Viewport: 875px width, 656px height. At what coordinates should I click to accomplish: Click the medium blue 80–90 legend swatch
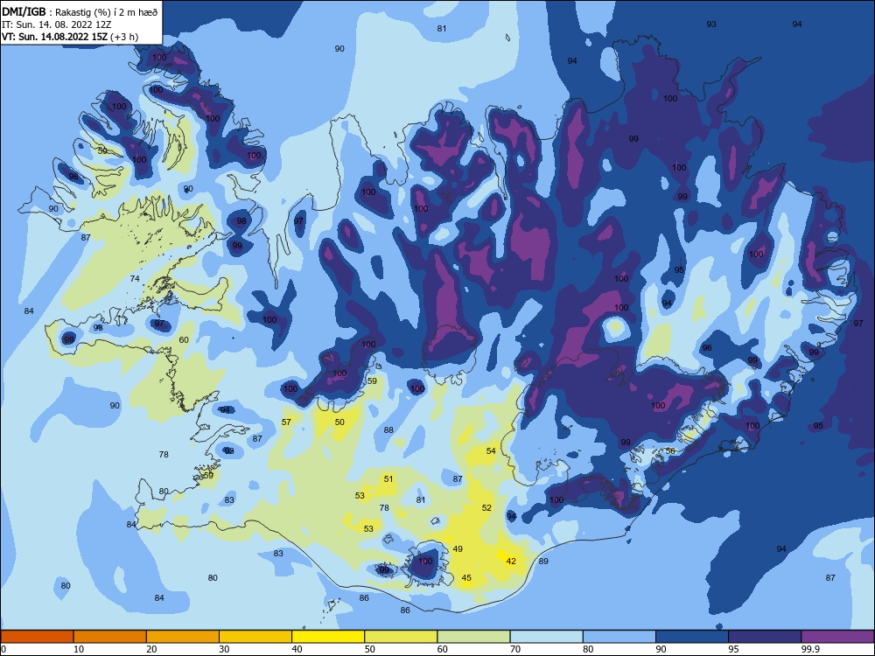(x=619, y=637)
